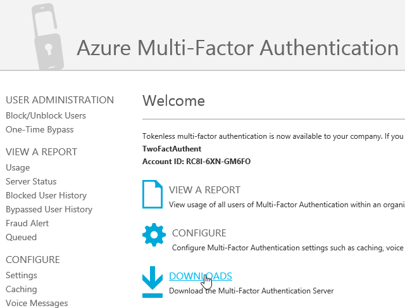Screen dimensions: 405x308
Task: Open Voice Messages settings
Action: (x=37, y=303)
